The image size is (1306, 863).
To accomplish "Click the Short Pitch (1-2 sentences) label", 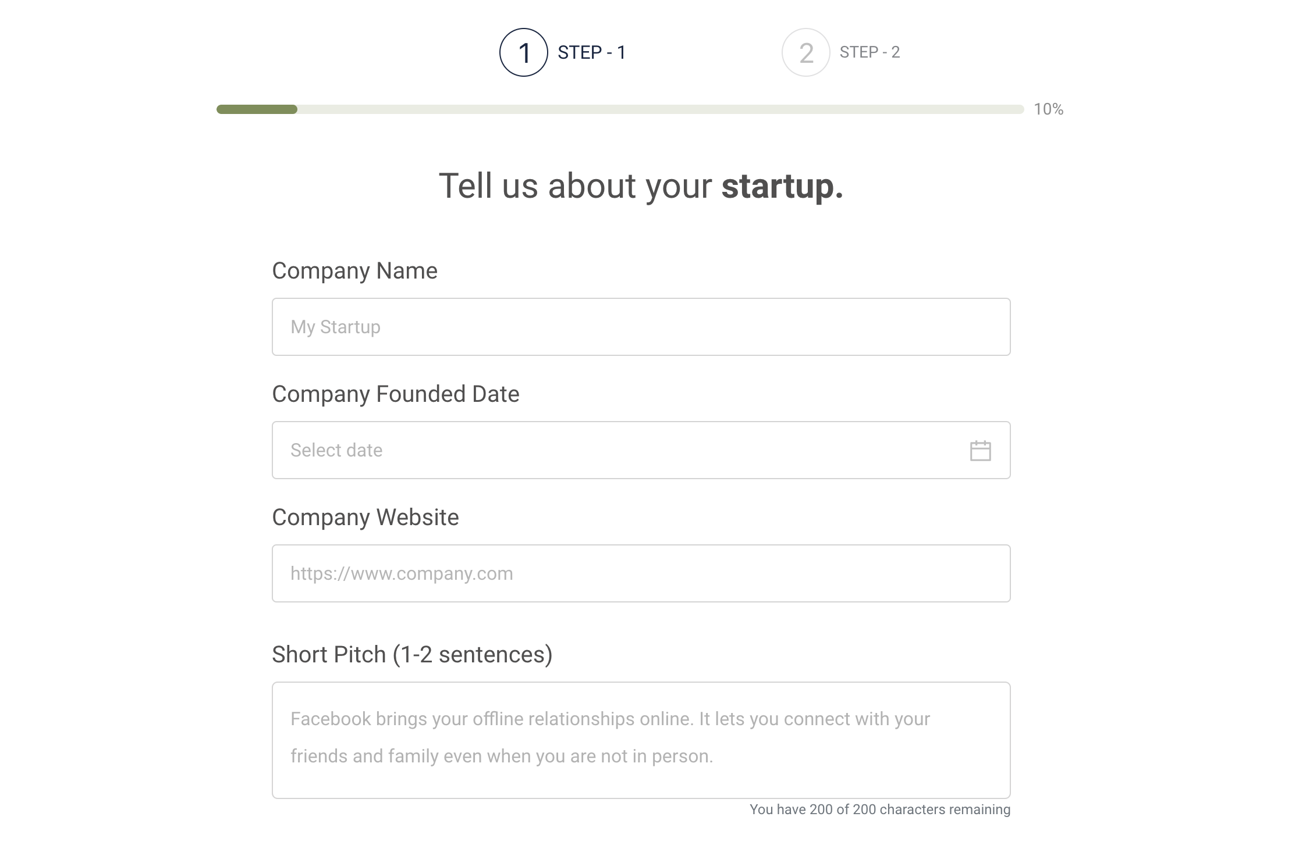I will [411, 655].
